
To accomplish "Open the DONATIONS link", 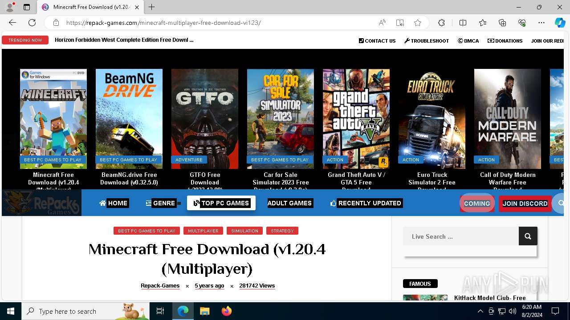I will [x=505, y=41].
